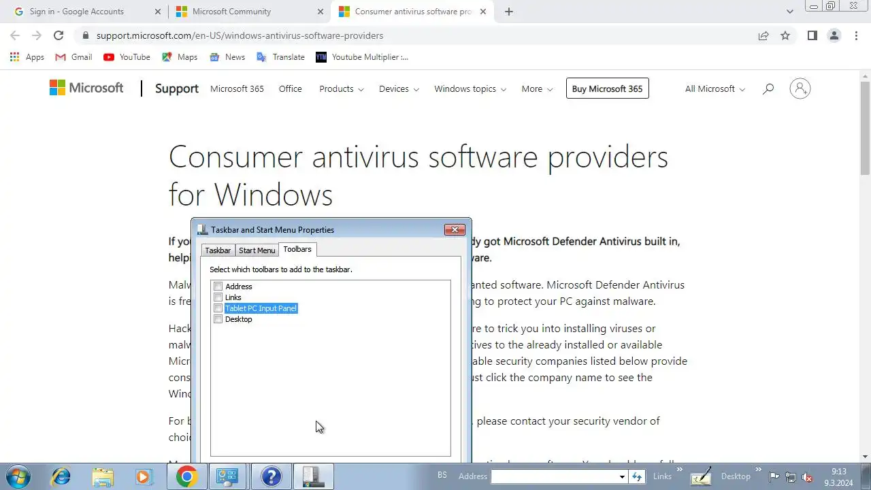Image resolution: width=871 pixels, height=490 pixels.
Task: Expand All Microsoft dropdown
Action: pos(715,89)
